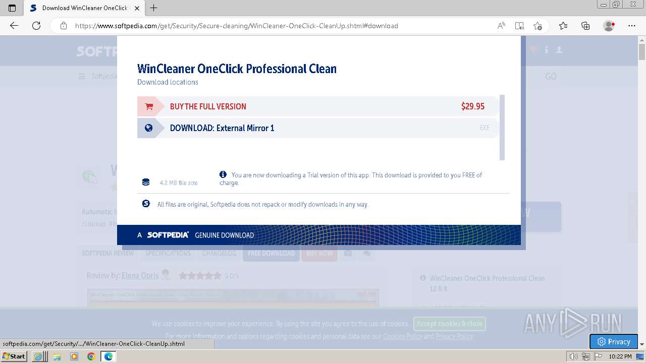Click the BUY NOW tab button
The height and width of the screenshot is (363, 646).
coord(319,253)
